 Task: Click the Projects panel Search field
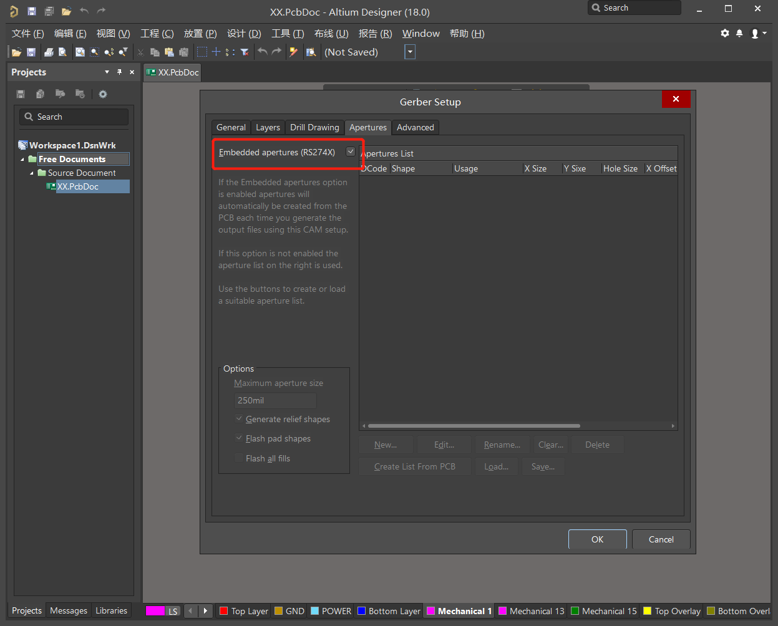coord(74,117)
